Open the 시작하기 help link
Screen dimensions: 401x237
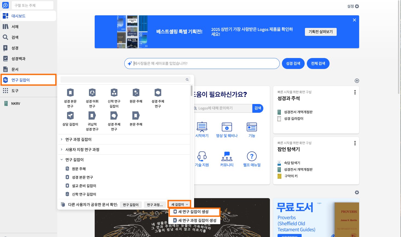click(x=202, y=130)
